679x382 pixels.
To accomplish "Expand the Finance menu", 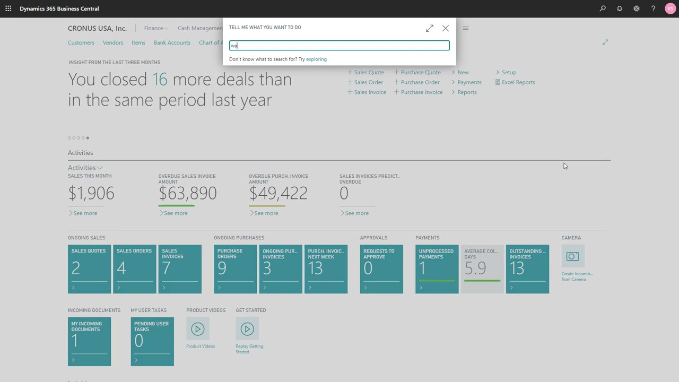I will tap(156, 28).
